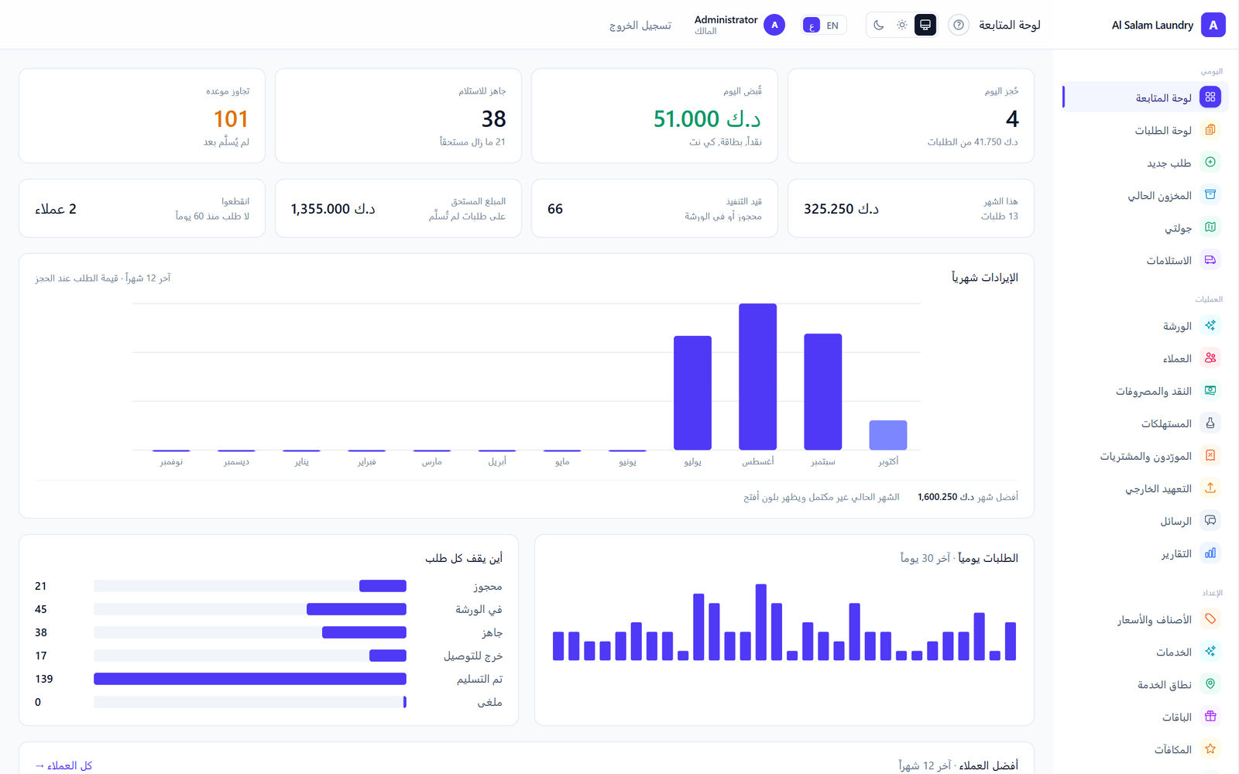1239x774 pixels.
Task: Click Al Salam Laundry logo badge
Action: pos(1213,25)
